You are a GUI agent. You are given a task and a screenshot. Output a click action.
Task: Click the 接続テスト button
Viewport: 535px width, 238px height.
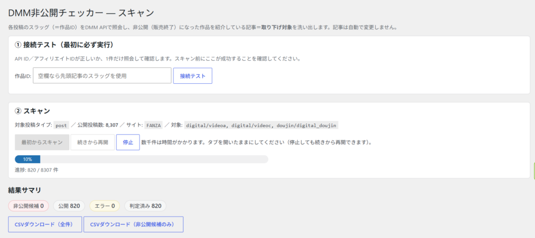pos(192,76)
